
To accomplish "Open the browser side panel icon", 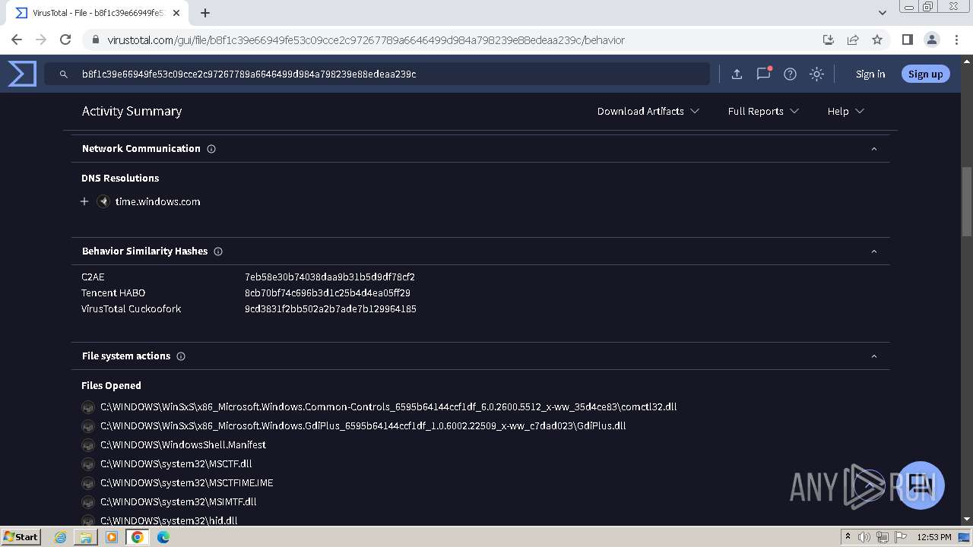I will (907, 40).
